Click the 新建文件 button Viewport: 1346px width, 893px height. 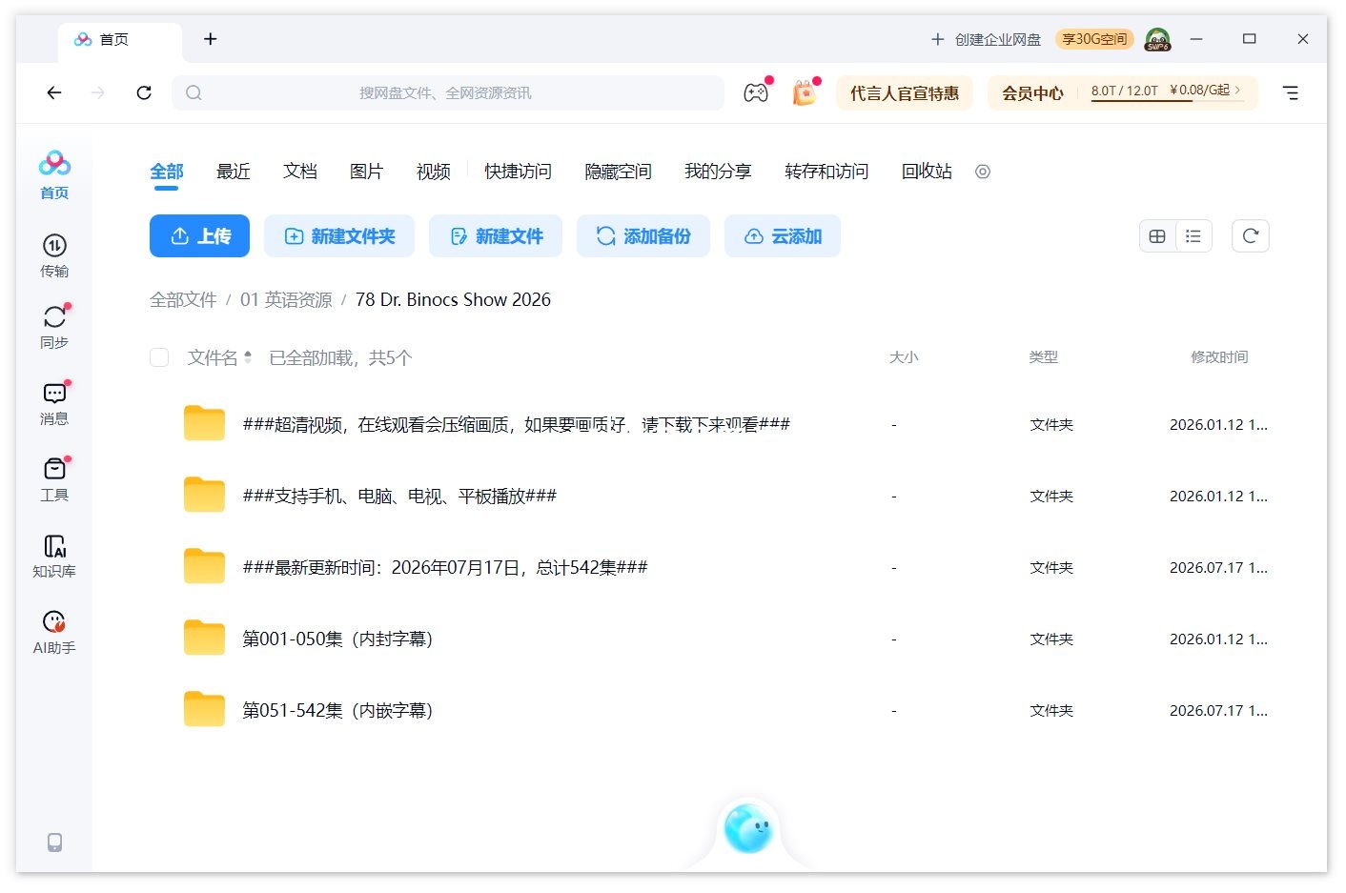(x=496, y=236)
